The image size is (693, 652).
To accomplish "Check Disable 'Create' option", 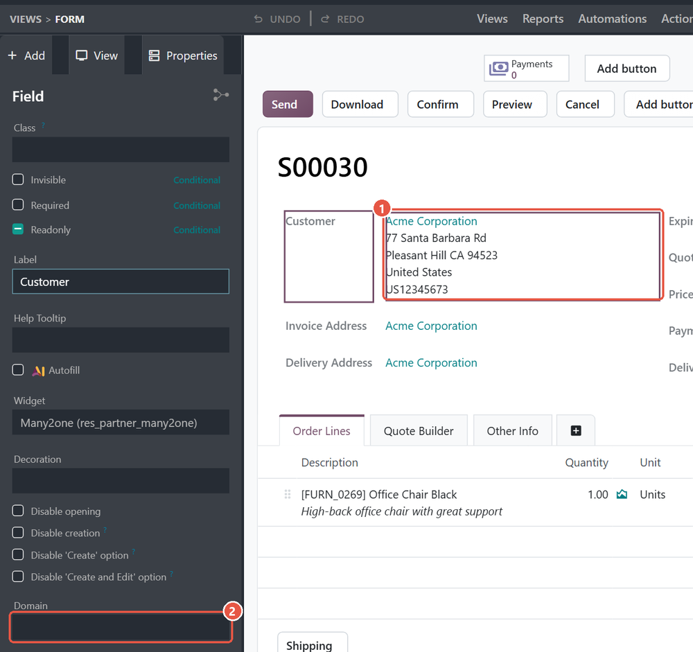I will click(x=18, y=554).
